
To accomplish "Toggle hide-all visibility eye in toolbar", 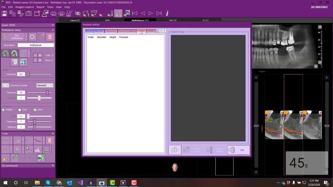I will (x=78, y=13).
